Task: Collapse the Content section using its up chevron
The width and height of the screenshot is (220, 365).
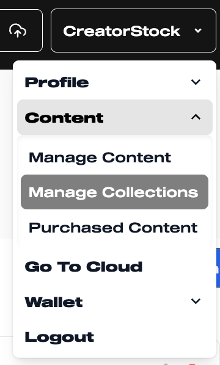Action: (196, 117)
